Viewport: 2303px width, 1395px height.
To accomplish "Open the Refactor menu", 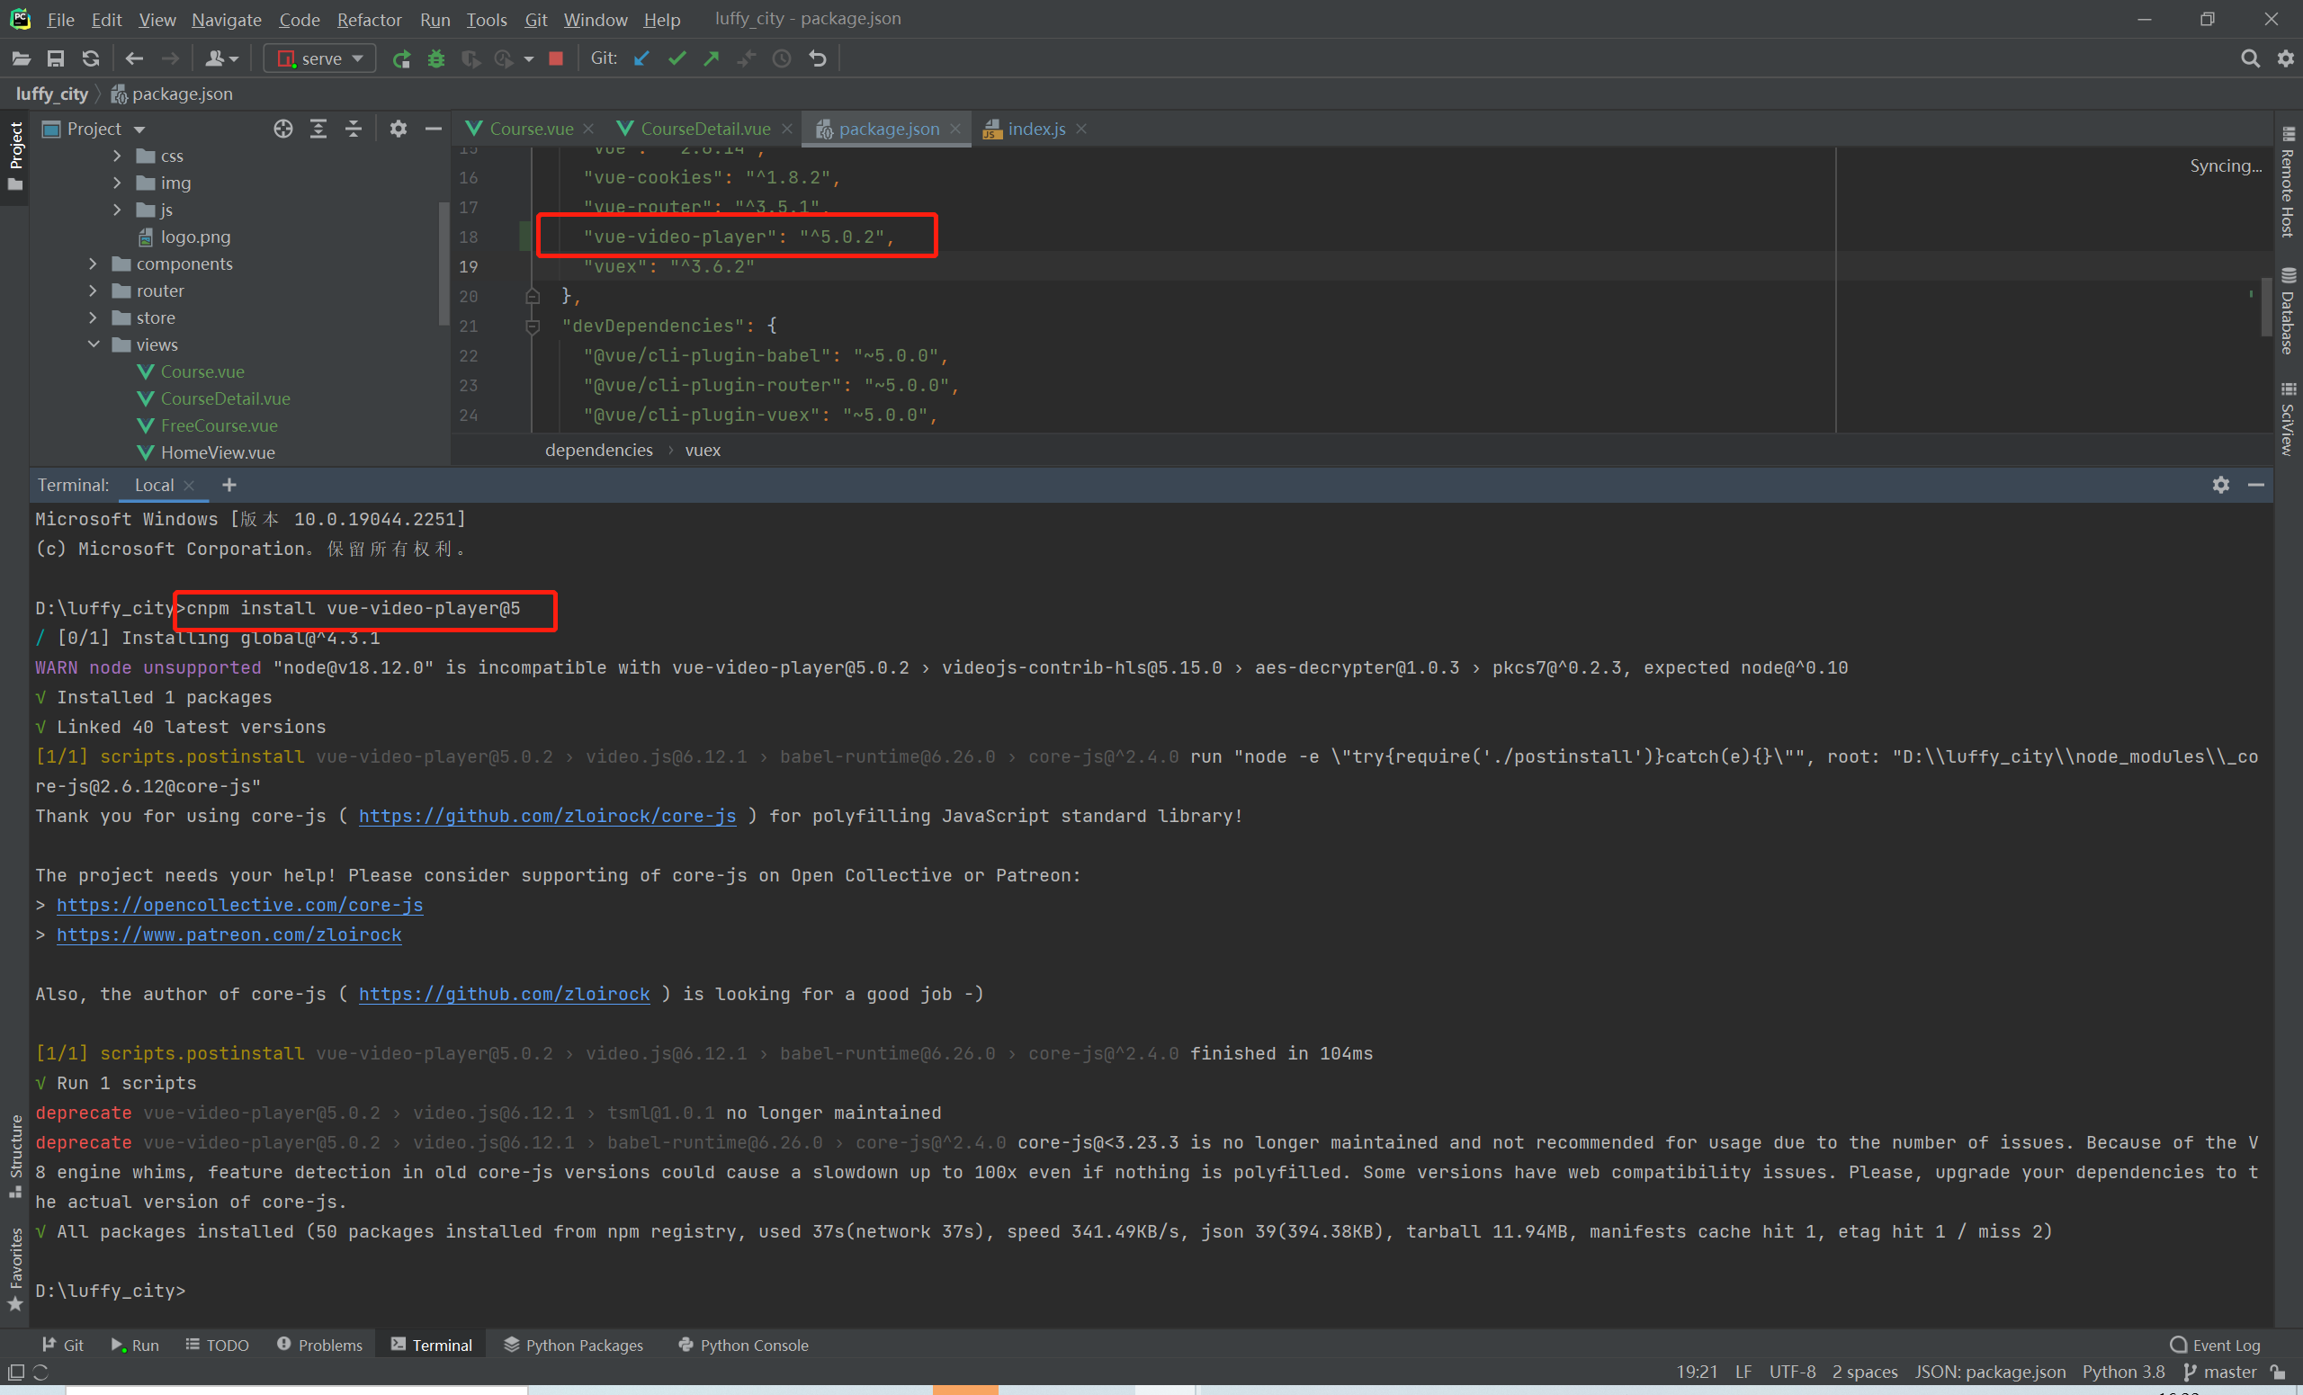I will tap(368, 20).
